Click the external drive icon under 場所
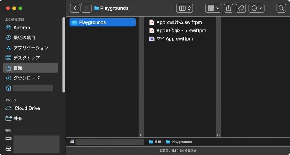 point(8,148)
